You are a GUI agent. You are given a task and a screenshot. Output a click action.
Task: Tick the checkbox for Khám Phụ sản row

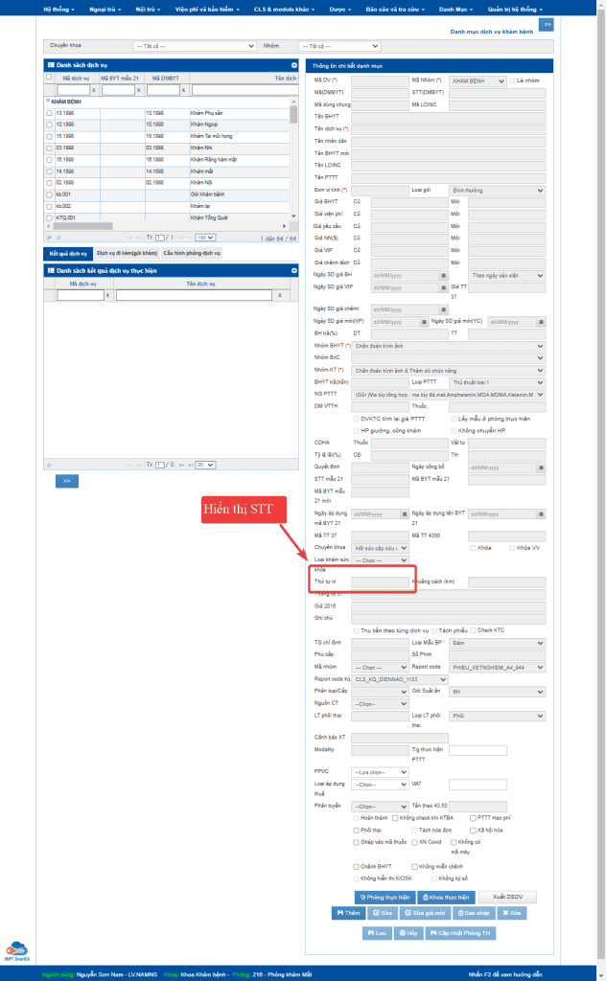point(49,113)
